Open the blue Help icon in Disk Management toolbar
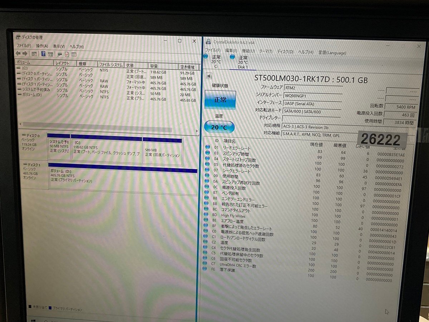The height and width of the screenshot is (322, 429). pyautogui.click(x=43, y=54)
